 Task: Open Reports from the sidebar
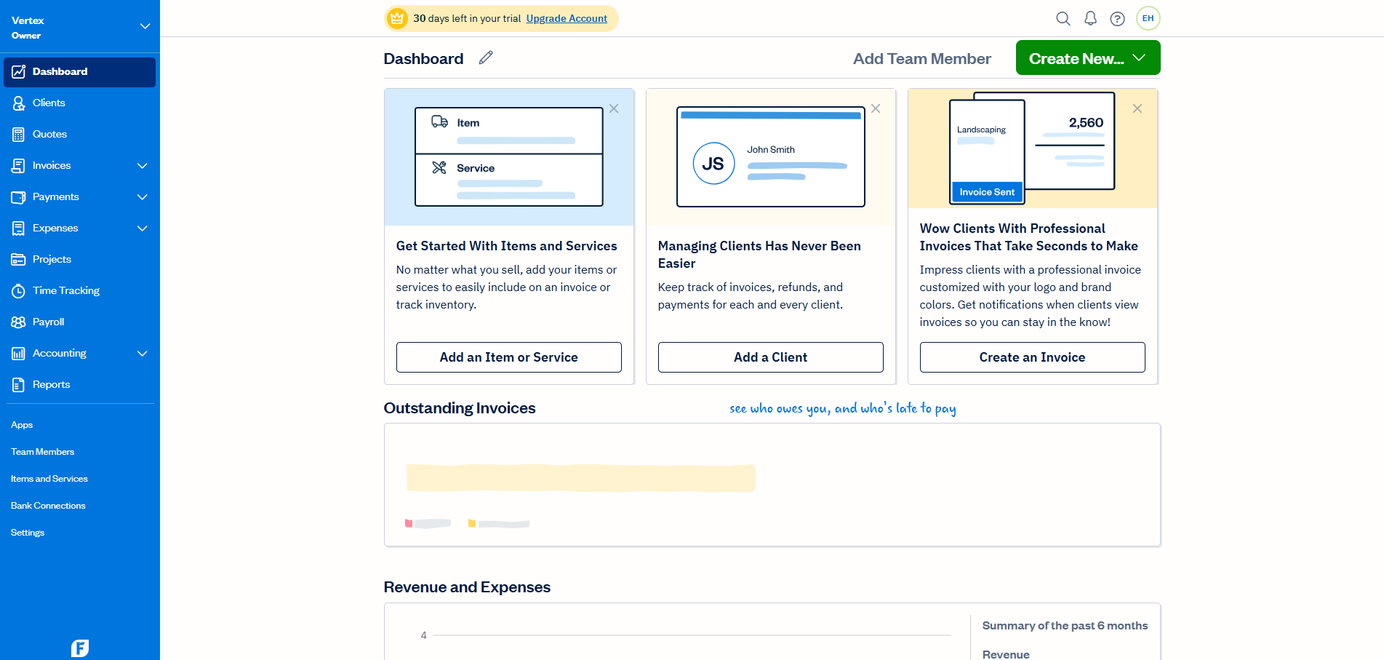pyautogui.click(x=51, y=385)
